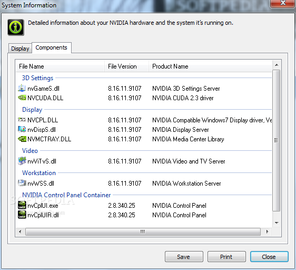Click NVIDIA Media Center Library product name
The height and width of the screenshot is (270, 296).
pos(188,139)
